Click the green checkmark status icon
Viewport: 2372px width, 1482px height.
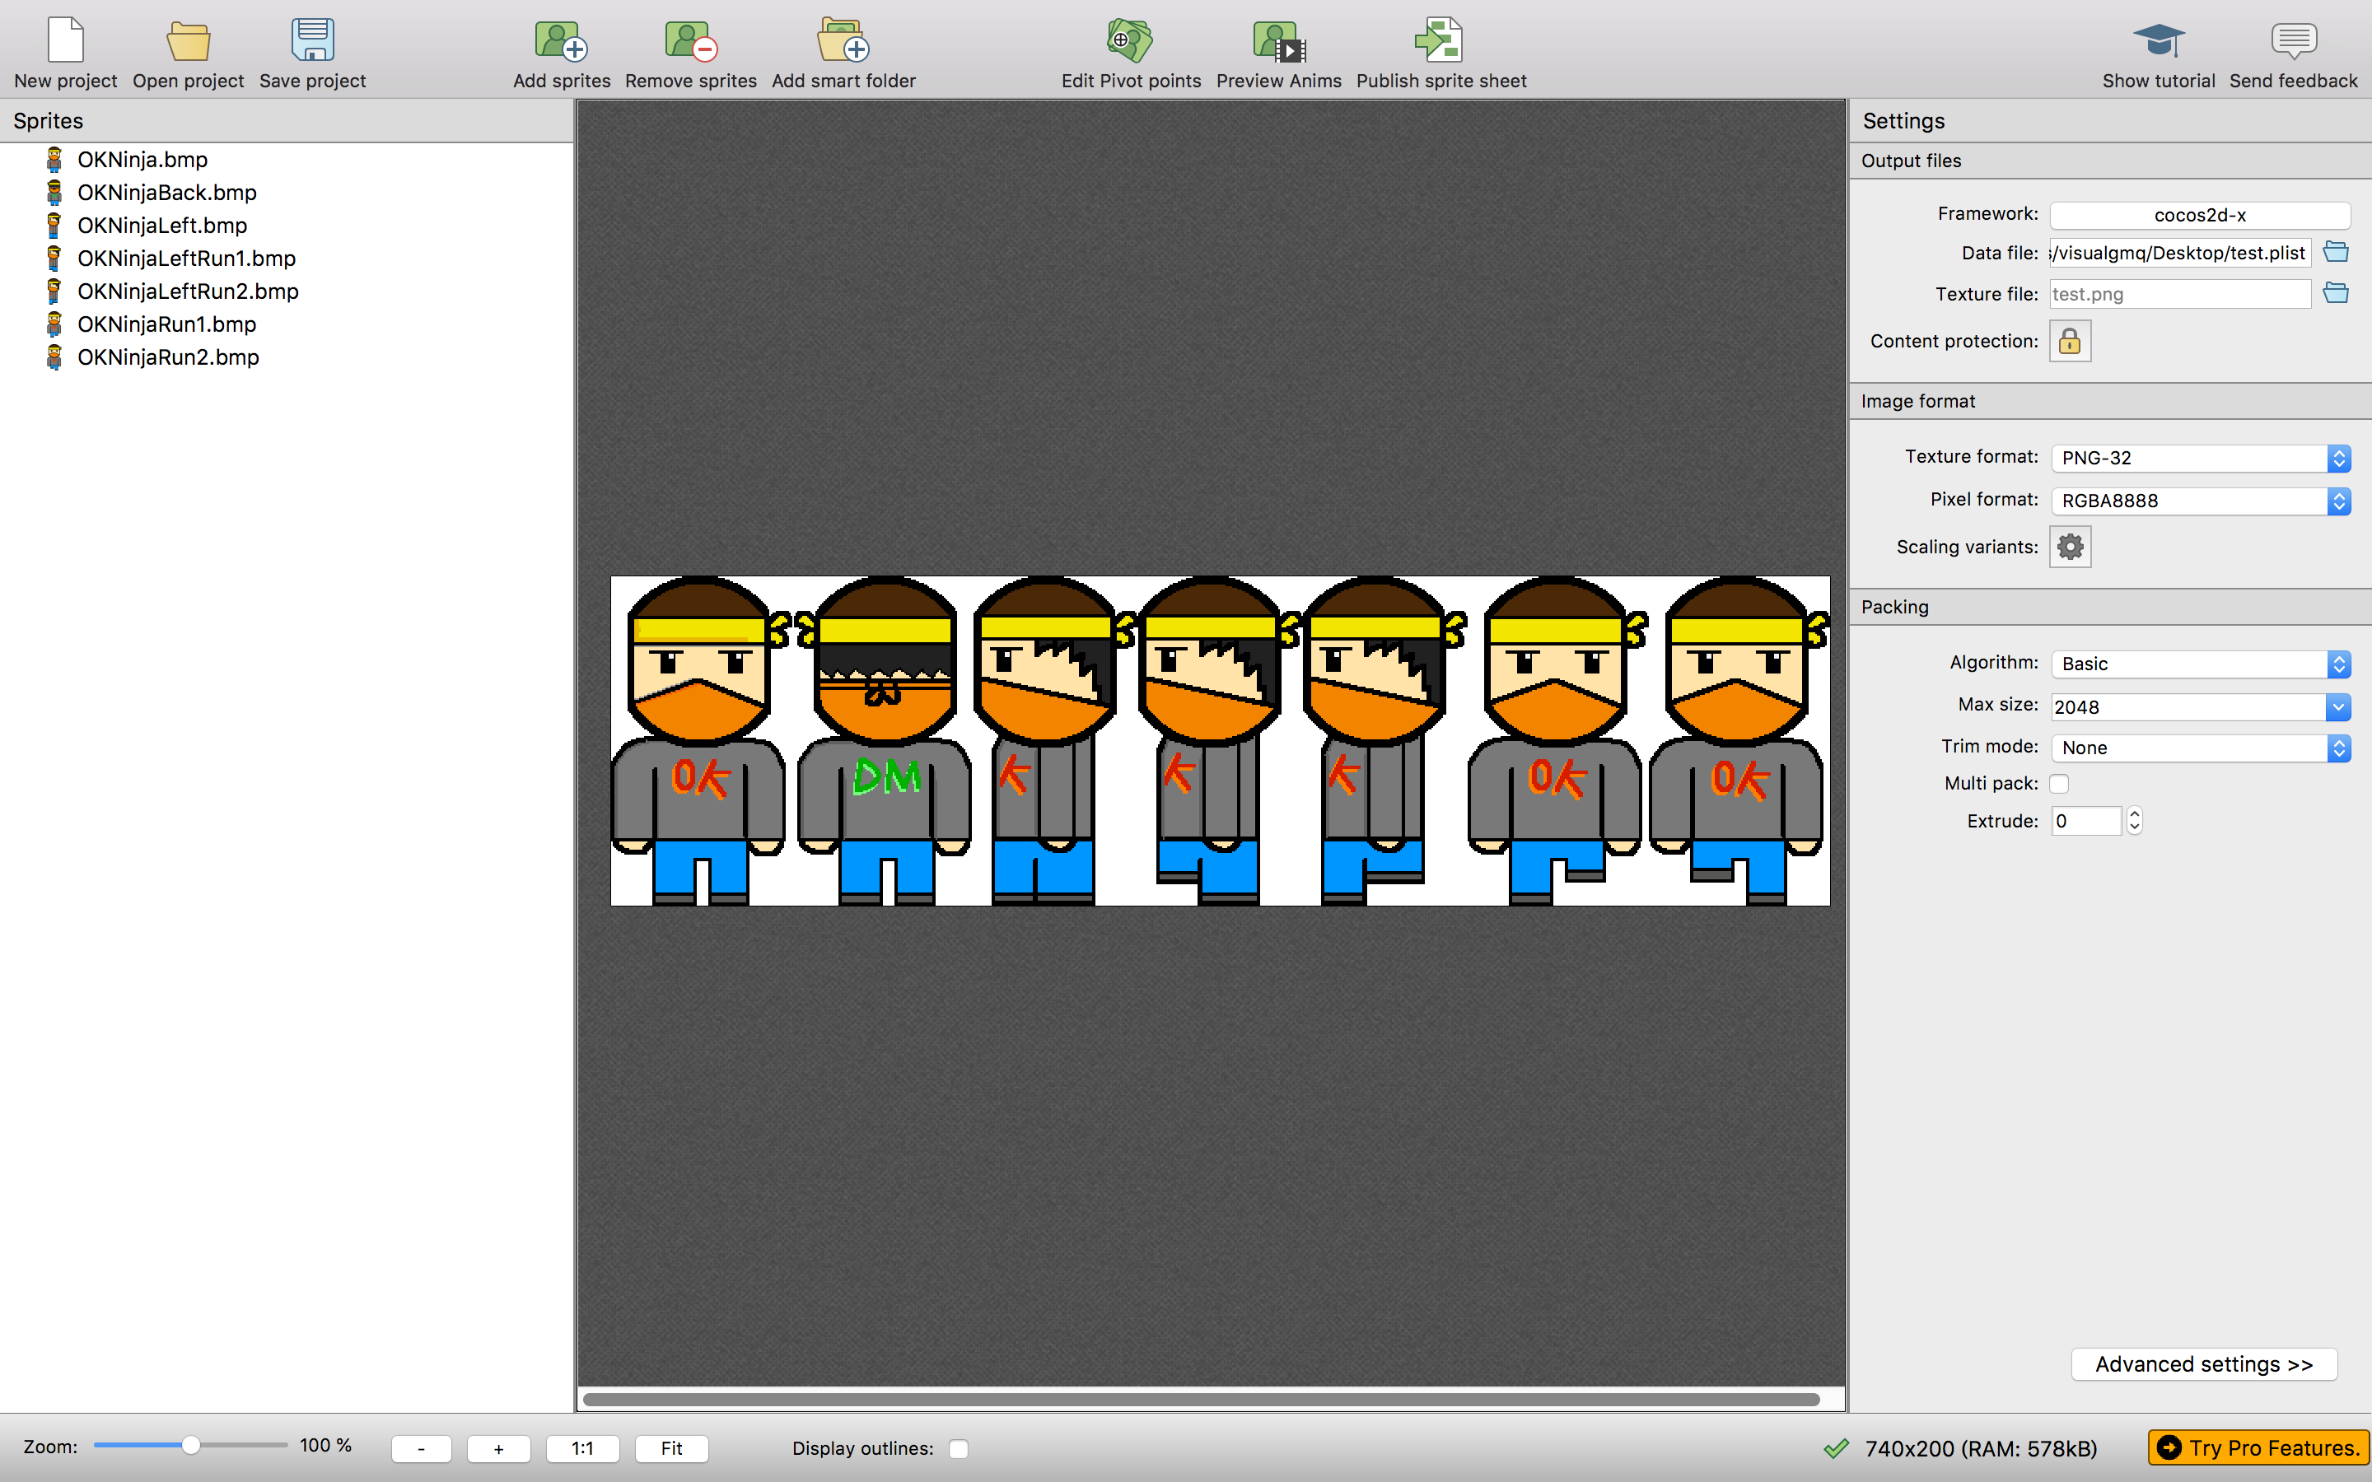click(1836, 1447)
